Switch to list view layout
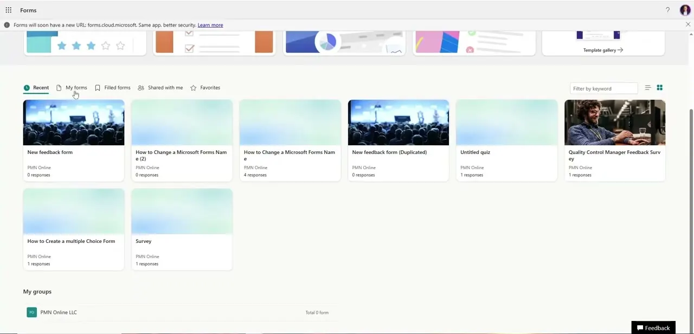Image resolution: width=694 pixels, height=334 pixels. [647, 88]
